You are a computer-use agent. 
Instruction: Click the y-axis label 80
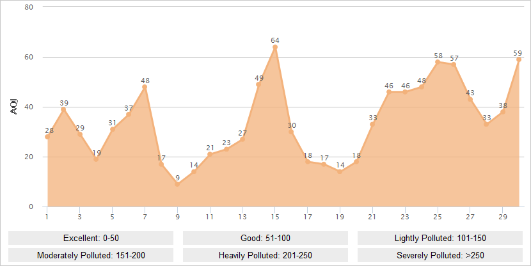[x=29, y=7]
